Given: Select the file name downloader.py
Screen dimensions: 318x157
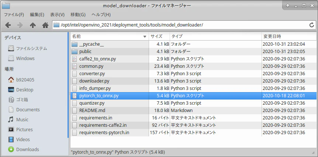Looking at the screenshot, I should click(x=94, y=81).
